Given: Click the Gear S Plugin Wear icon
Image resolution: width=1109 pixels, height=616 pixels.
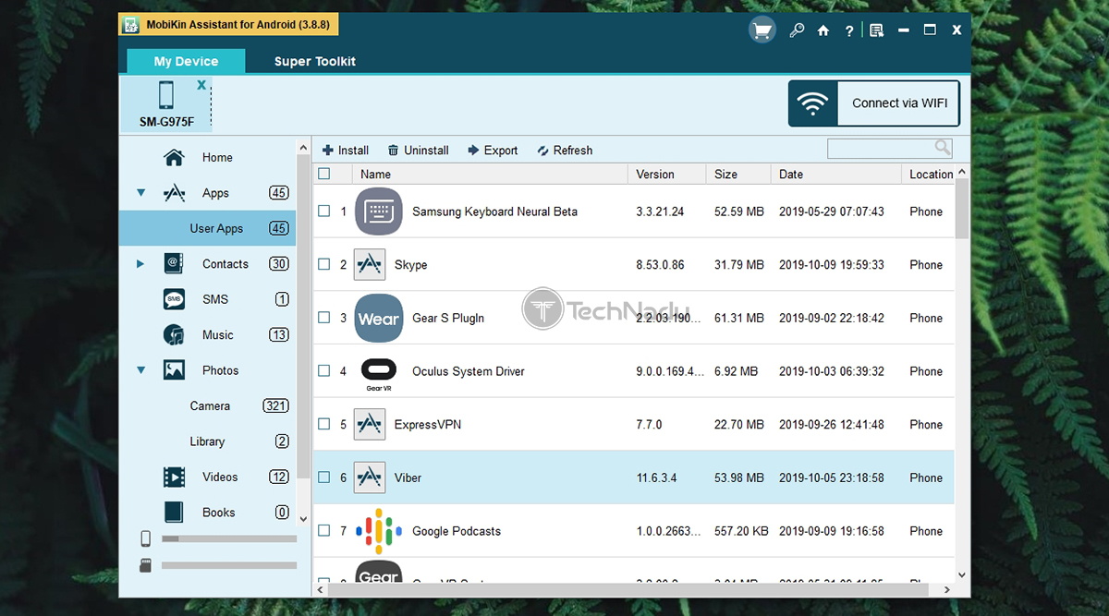Looking at the screenshot, I should (379, 318).
